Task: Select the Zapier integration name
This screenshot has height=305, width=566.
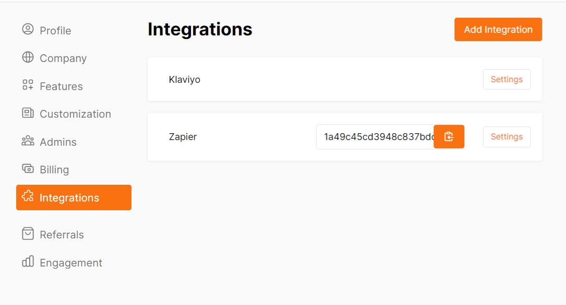Action: pyautogui.click(x=183, y=137)
